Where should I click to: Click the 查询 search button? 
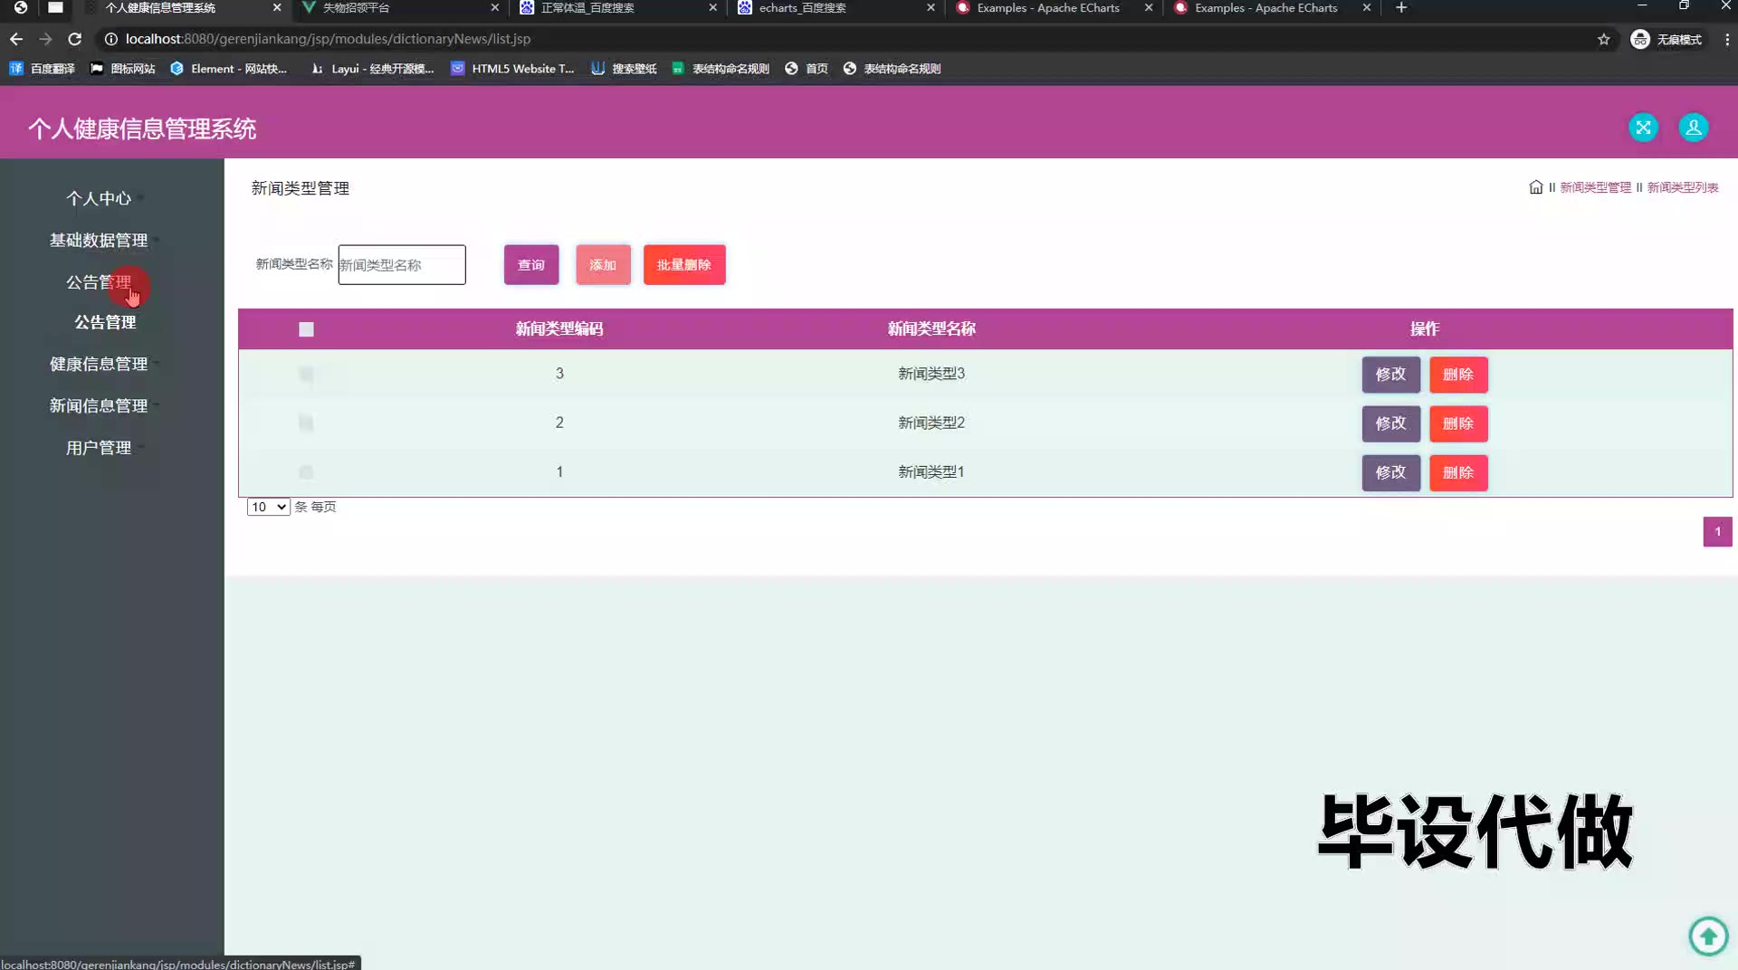pos(531,265)
